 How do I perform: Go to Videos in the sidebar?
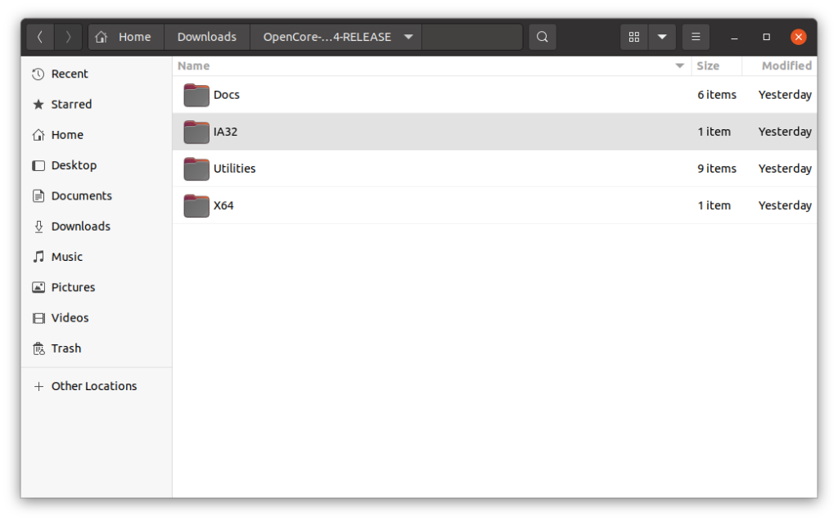point(97,318)
